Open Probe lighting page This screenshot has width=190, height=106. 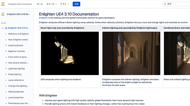tap(15, 74)
